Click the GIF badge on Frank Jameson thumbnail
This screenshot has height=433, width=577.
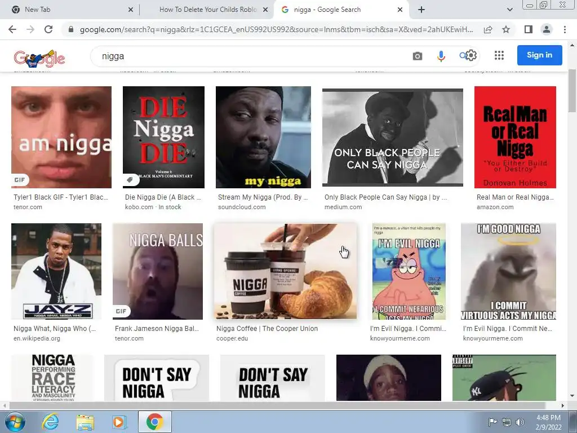pos(121,311)
